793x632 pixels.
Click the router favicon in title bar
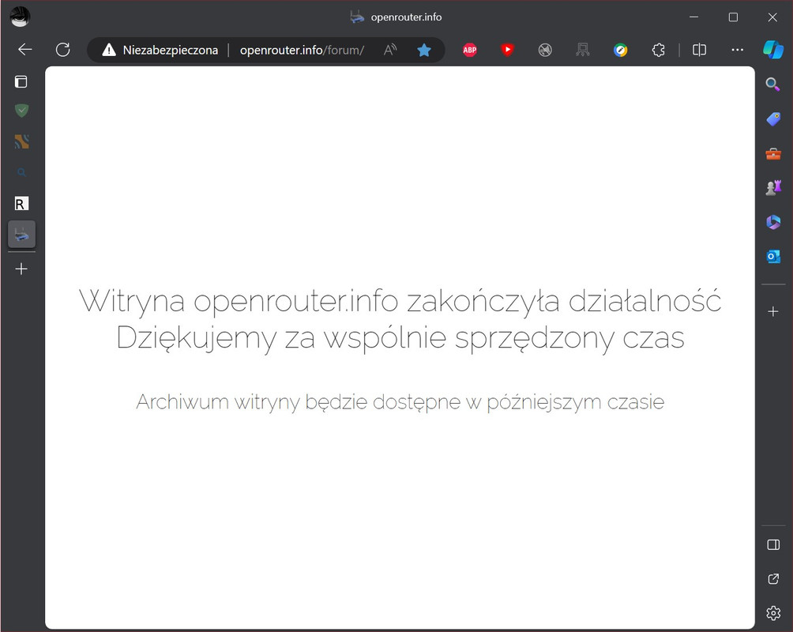pos(357,17)
